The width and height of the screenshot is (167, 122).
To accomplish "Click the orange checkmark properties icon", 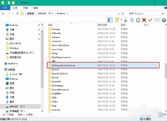I will pos(150,20).
